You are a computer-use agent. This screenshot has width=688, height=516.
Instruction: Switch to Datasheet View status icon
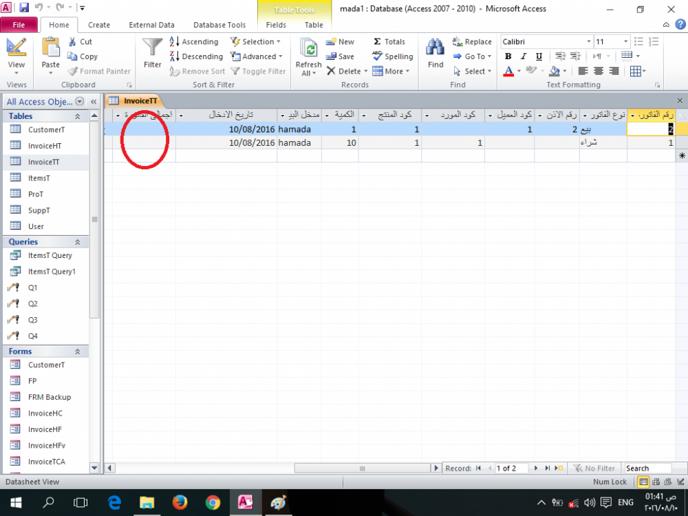pos(643,482)
